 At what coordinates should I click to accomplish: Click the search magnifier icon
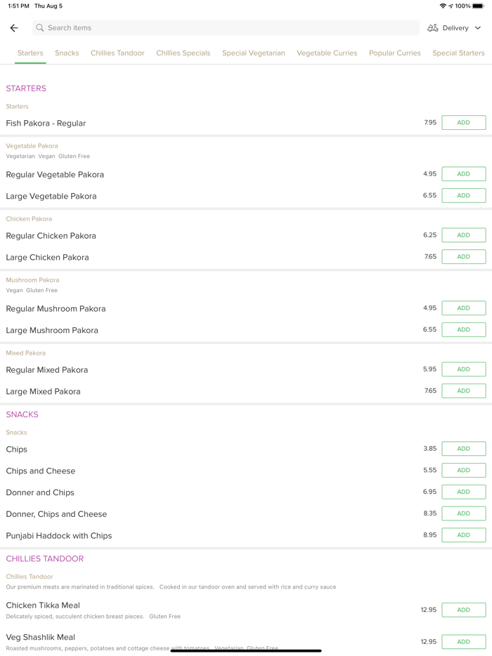click(x=40, y=28)
